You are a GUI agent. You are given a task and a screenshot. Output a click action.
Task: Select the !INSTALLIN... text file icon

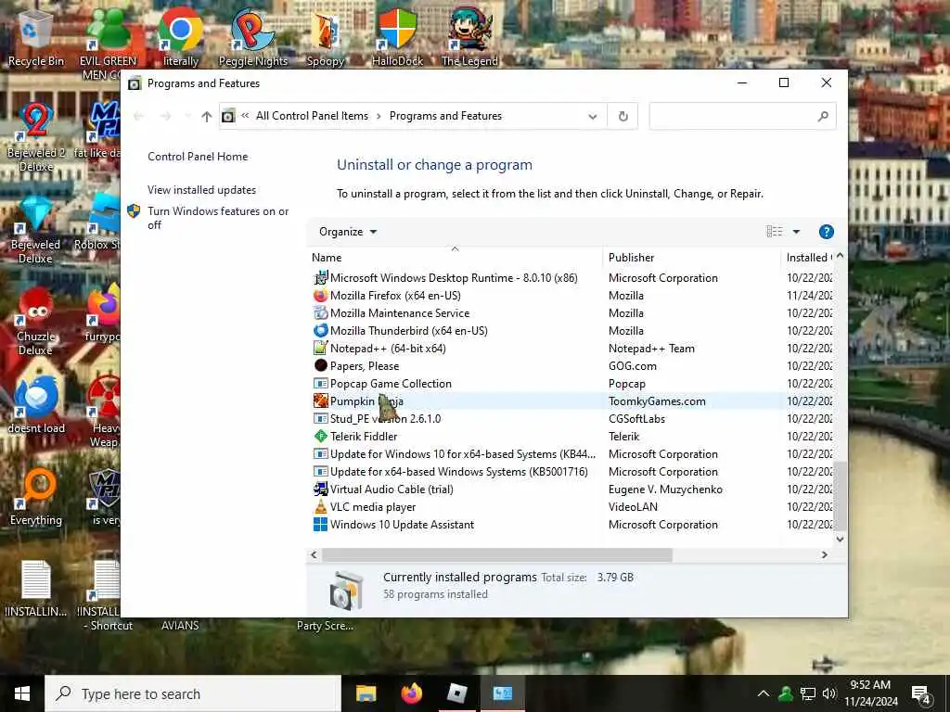point(36,589)
